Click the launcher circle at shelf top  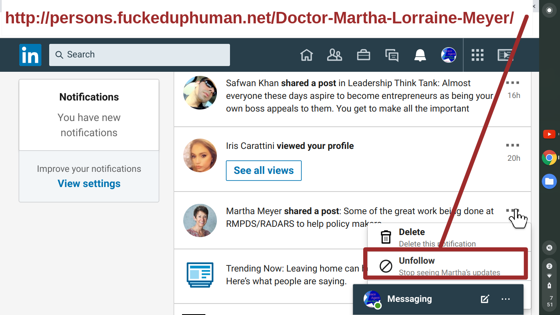tap(549, 10)
